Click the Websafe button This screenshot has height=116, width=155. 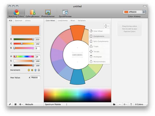(x=29, y=104)
